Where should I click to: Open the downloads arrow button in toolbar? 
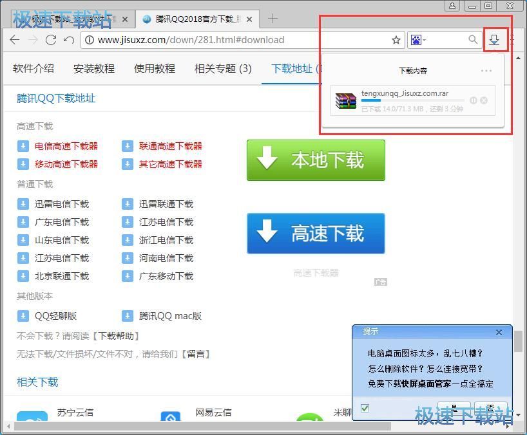494,40
